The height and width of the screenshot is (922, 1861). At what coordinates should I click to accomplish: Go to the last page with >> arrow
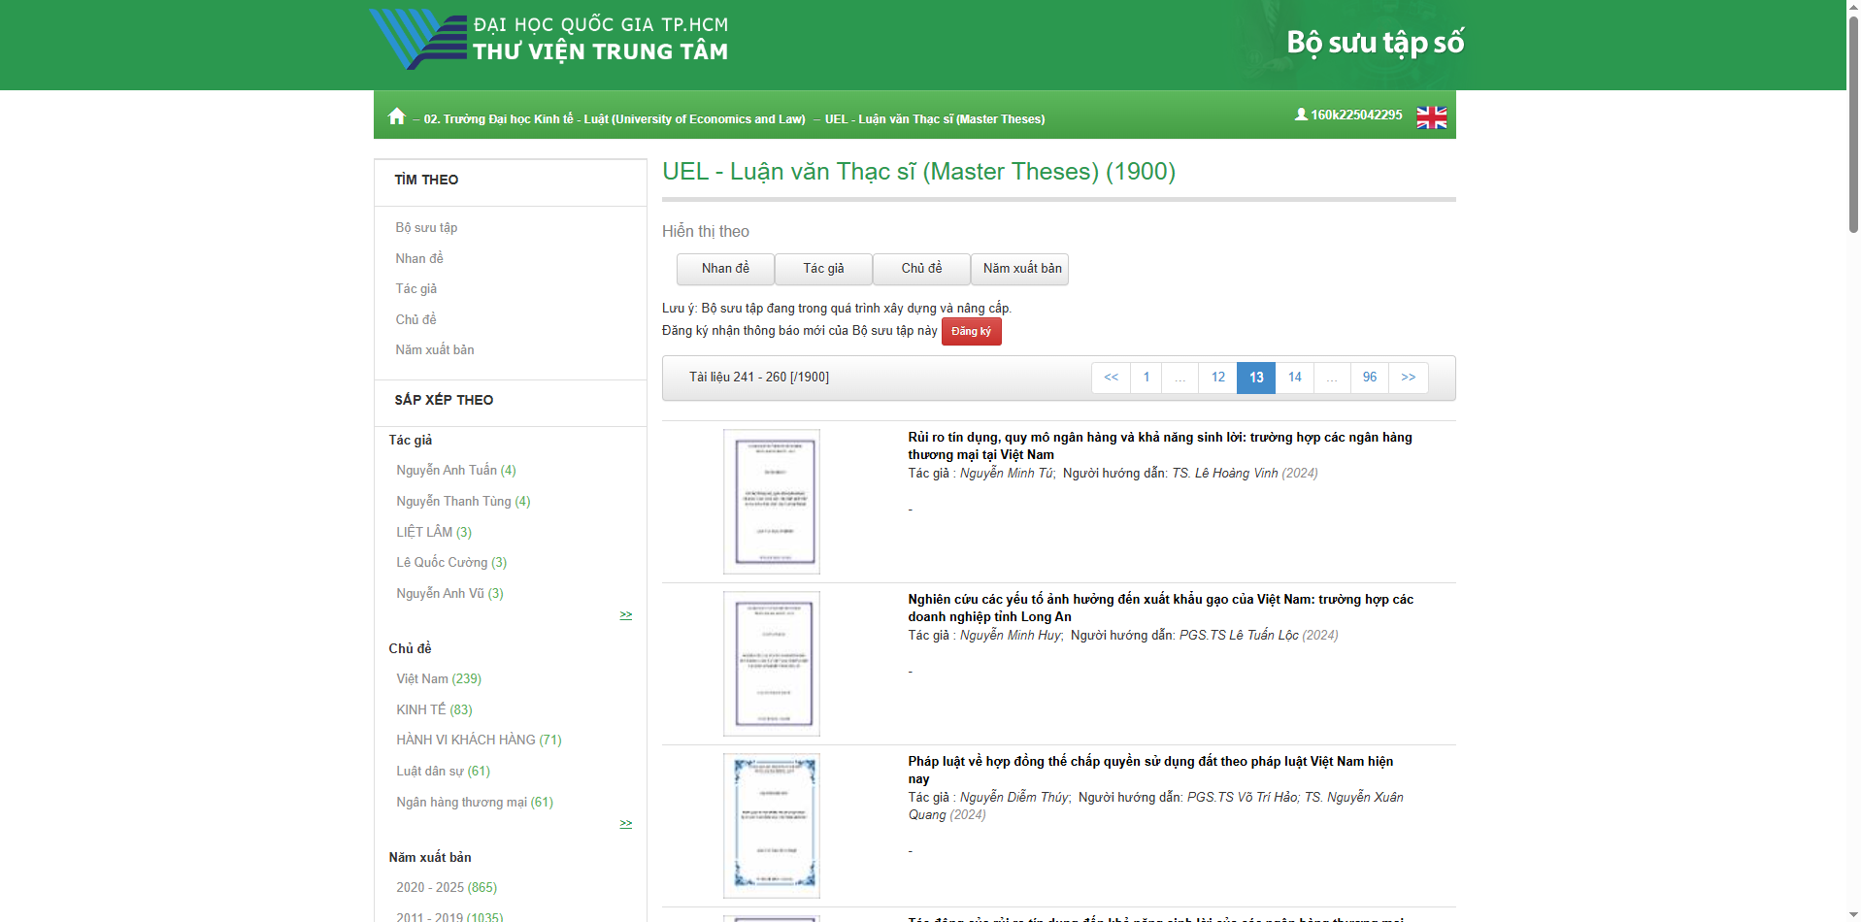click(x=1408, y=378)
